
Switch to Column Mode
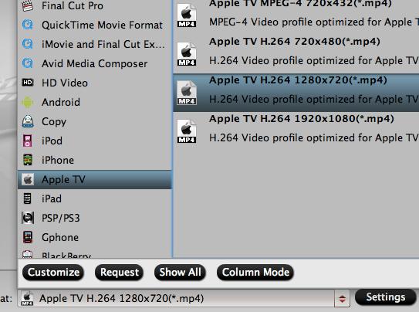[255, 272]
